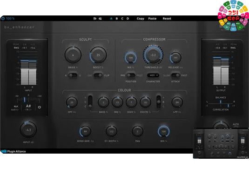This screenshot has height=169, width=249.
Task: Click the Colour High % knob
Action: (131, 102)
